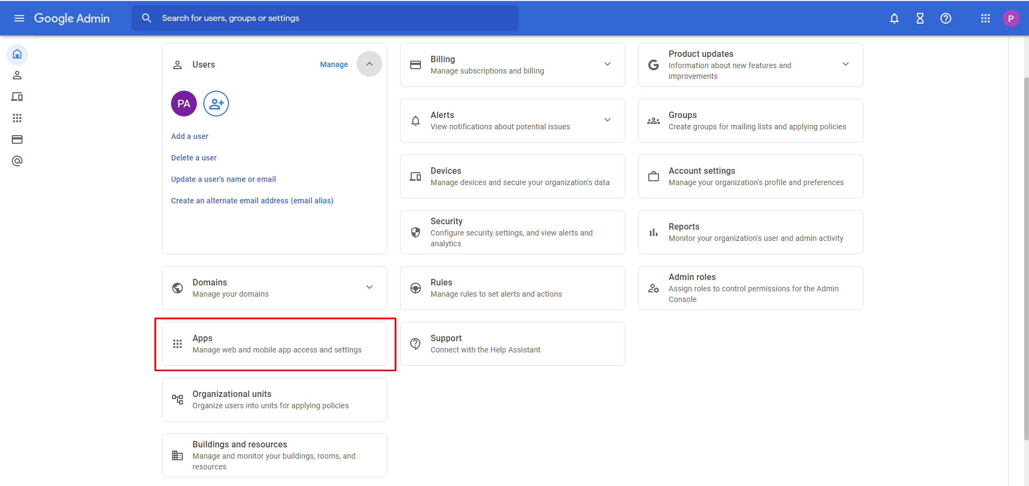Go to Home in the left sidebar
This screenshot has width=1029, height=486.
pyautogui.click(x=17, y=54)
